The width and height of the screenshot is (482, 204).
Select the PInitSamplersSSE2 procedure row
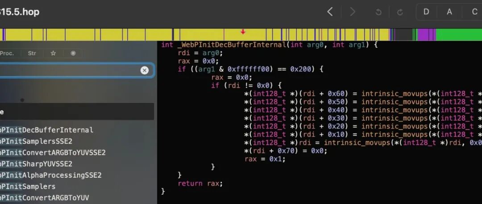click(77, 142)
